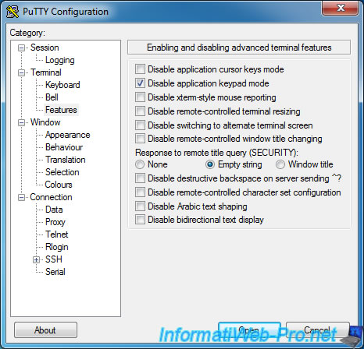Enable Disable application cursor keys mode
The width and height of the screenshot is (364, 349).
coord(140,69)
